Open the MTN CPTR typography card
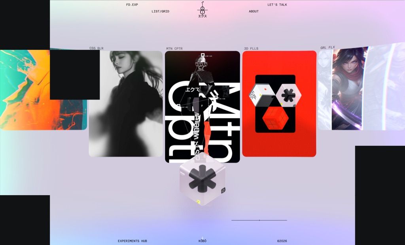The image size is (405, 245). click(202, 107)
